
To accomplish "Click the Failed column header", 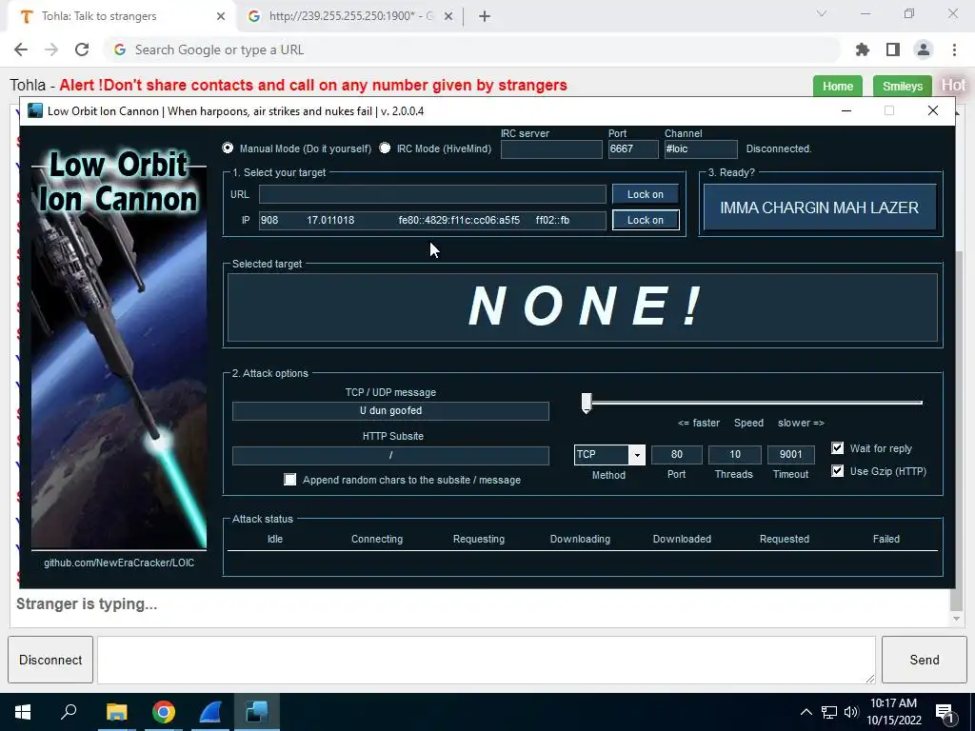I will pyautogui.click(x=886, y=539).
